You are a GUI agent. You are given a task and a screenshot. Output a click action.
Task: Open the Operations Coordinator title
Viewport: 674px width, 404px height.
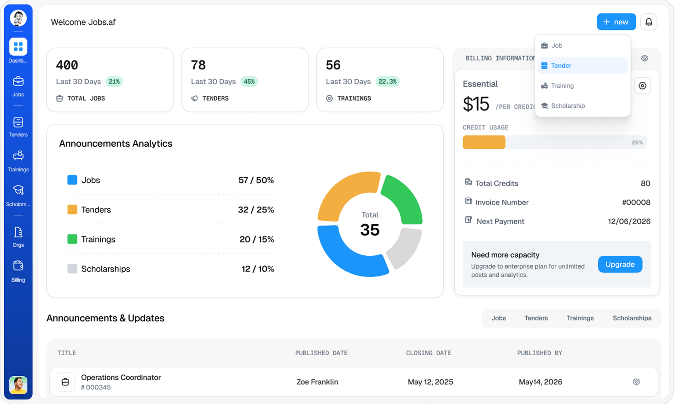pos(121,377)
